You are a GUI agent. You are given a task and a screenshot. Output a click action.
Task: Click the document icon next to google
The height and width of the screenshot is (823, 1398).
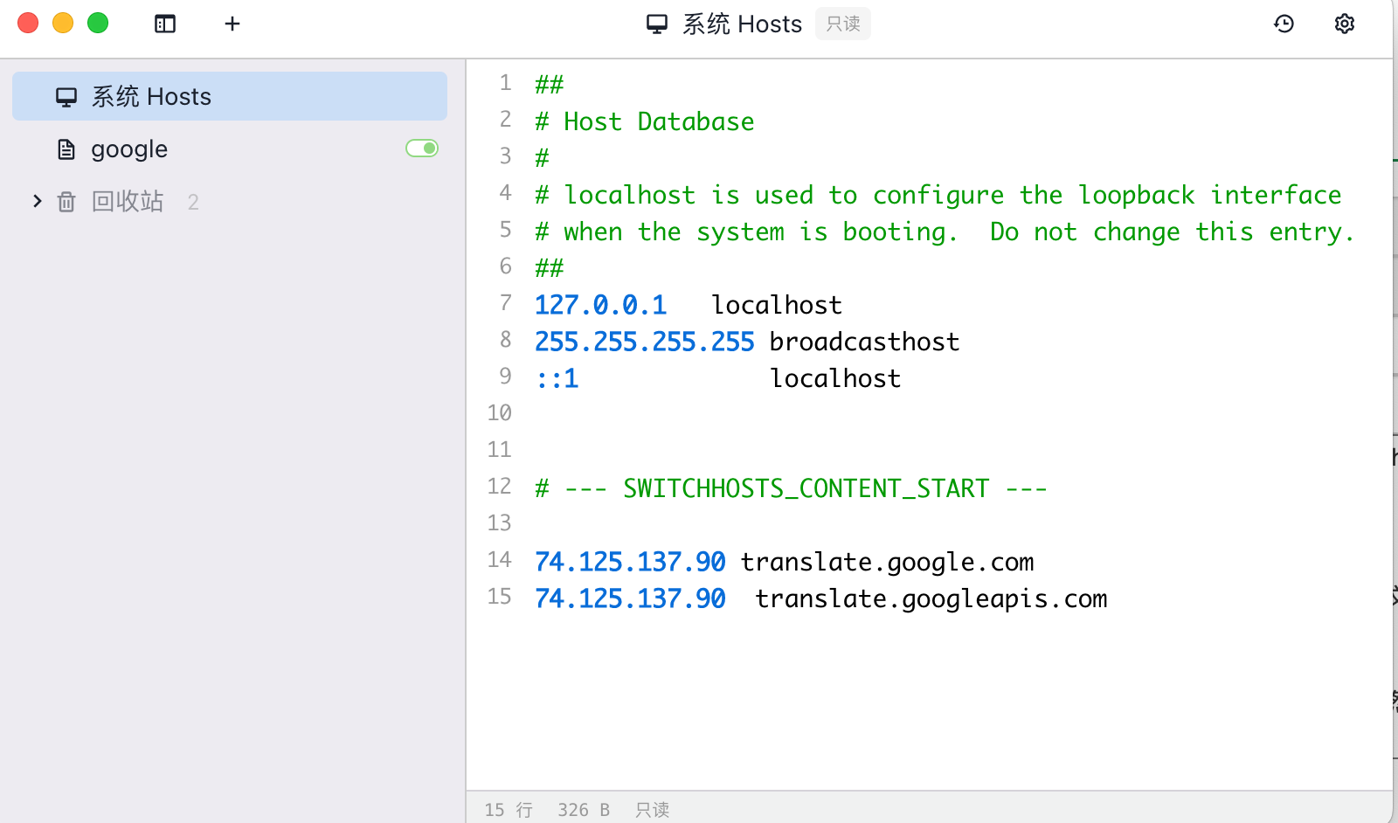(66, 149)
